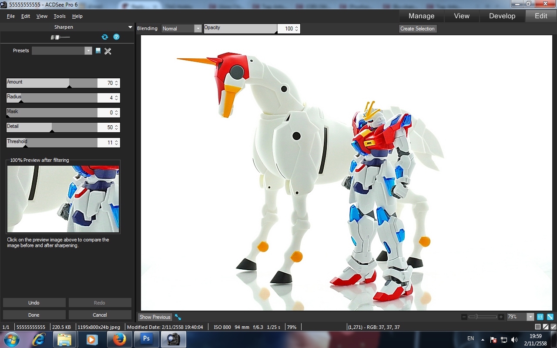Fit image to window icon

550,317
